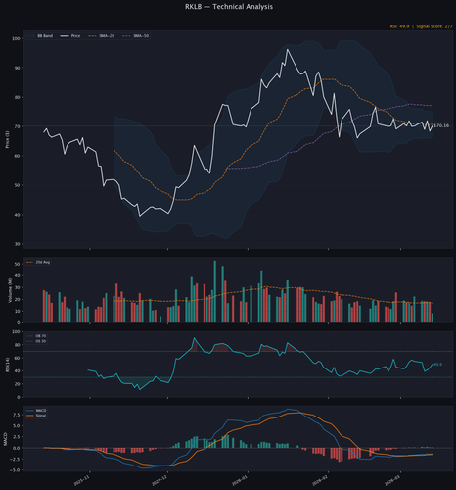
Task: Click the tallest green volume bar
Action: (215, 291)
